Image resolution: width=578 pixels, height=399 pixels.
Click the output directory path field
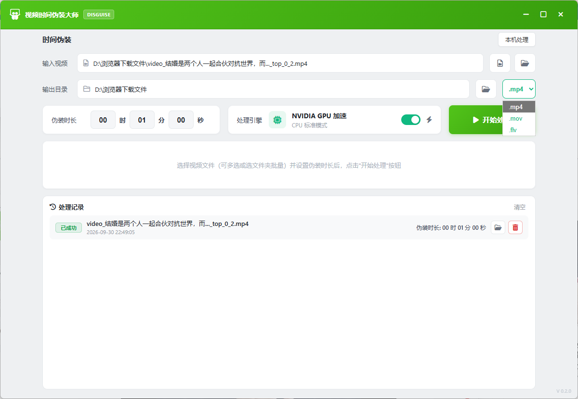click(x=273, y=89)
